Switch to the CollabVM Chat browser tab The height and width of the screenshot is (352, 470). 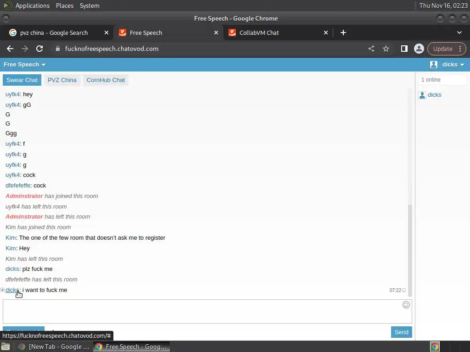(x=259, y=33)
